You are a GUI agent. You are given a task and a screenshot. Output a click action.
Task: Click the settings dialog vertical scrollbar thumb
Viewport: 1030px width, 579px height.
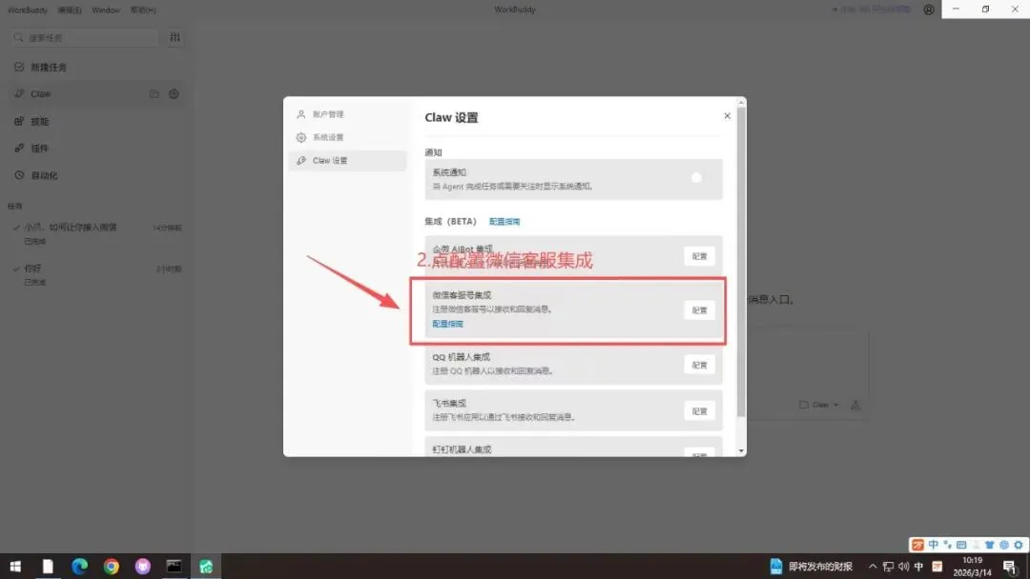(x=741, y=262)
